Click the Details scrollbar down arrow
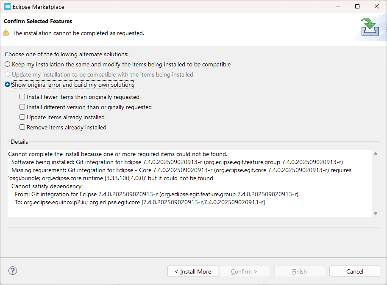The height and width of the screenshot is (285, 387). click(x=376, y=214)
